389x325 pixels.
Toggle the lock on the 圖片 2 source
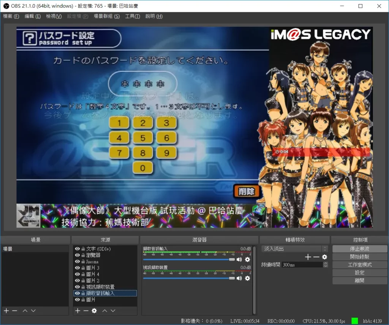(83, 280)
